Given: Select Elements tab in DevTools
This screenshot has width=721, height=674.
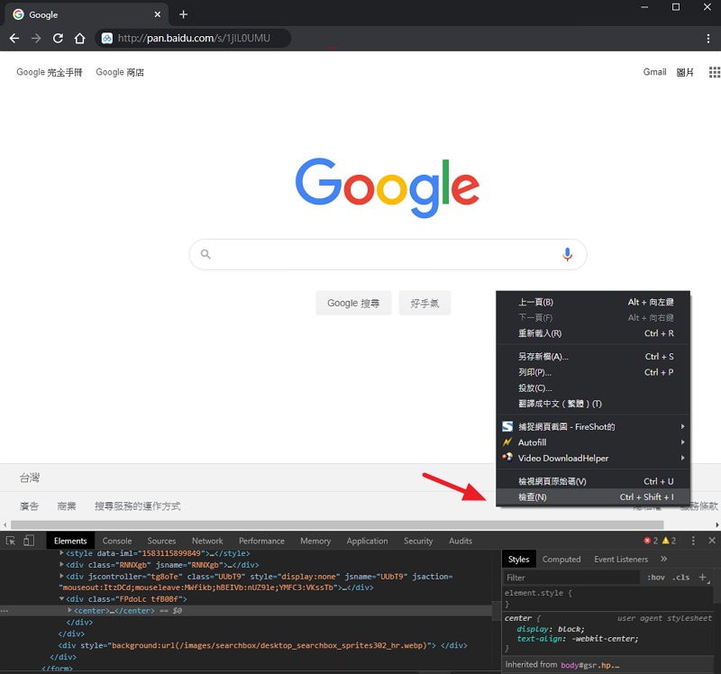Looking at the screenshot, I should tap(70, 541).
